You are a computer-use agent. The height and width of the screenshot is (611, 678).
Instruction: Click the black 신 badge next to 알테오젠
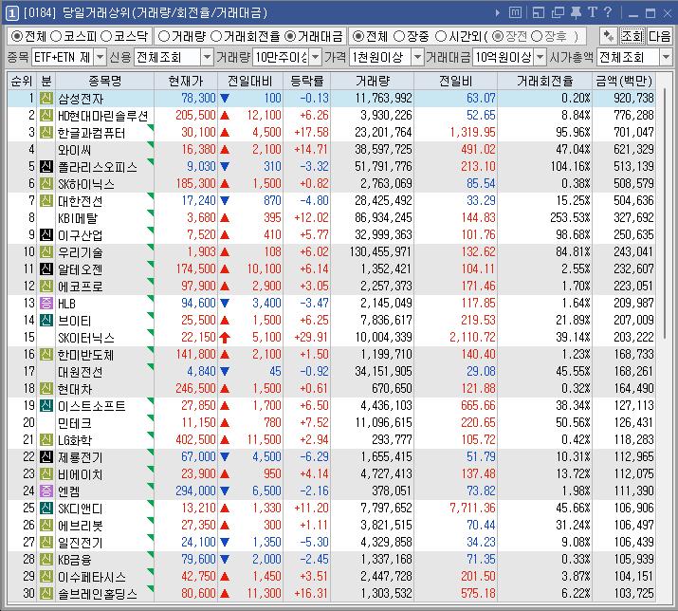click(46, 268)
